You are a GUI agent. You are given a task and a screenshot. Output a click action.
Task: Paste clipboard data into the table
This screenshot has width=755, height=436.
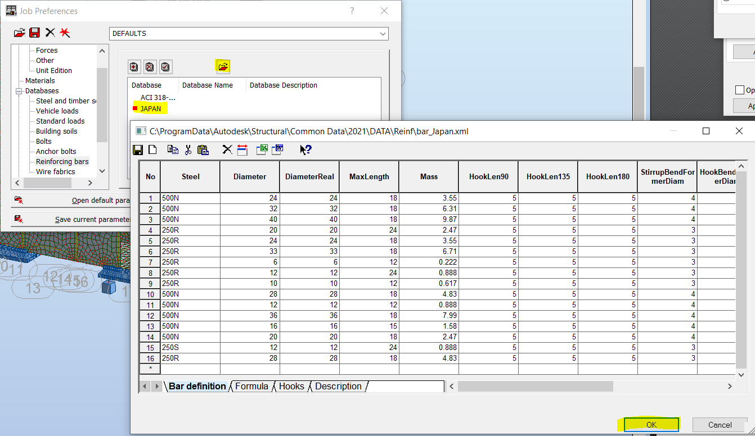(x=203, y=149)
